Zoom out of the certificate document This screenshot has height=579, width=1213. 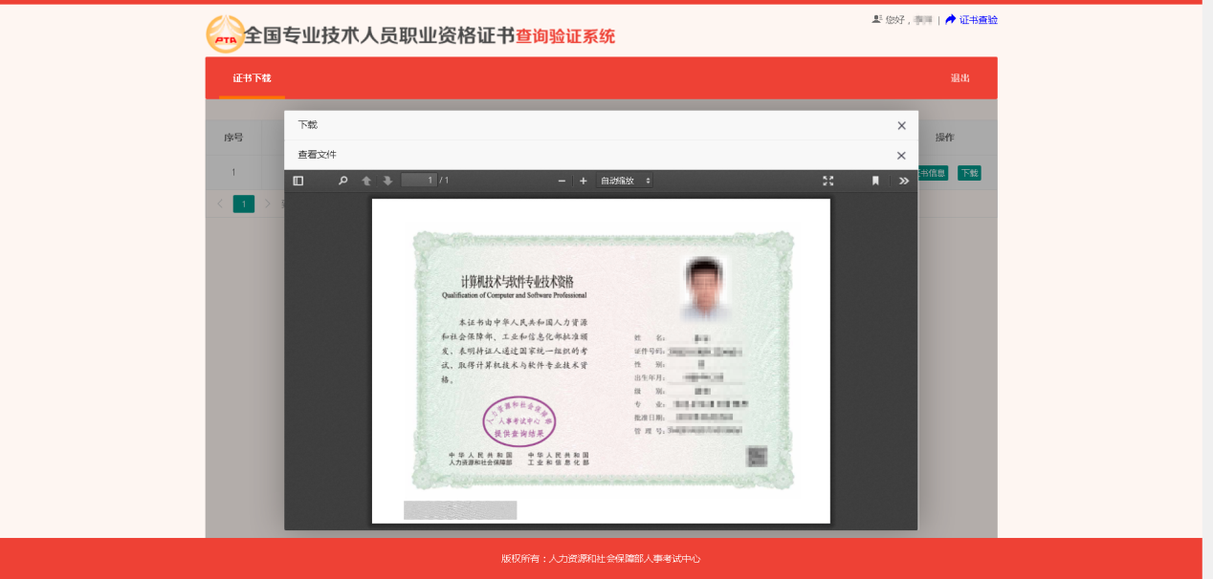(561, 180)
